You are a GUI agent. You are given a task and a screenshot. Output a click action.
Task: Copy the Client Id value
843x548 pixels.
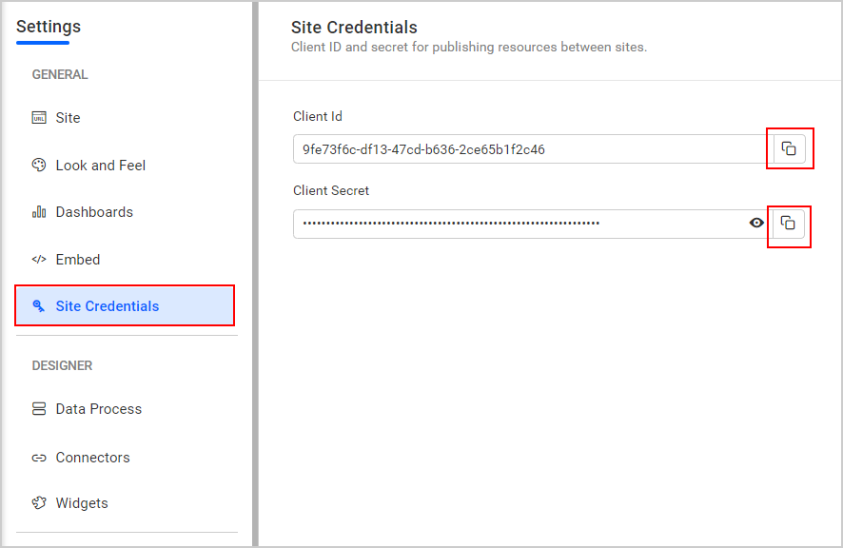pos(790,148)
